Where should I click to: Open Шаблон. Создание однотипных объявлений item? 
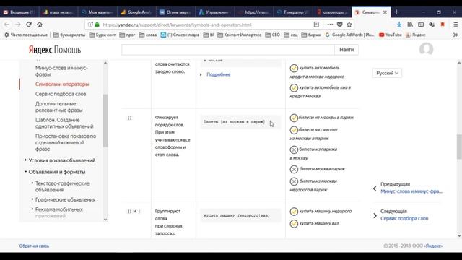(x=64, y=123)
